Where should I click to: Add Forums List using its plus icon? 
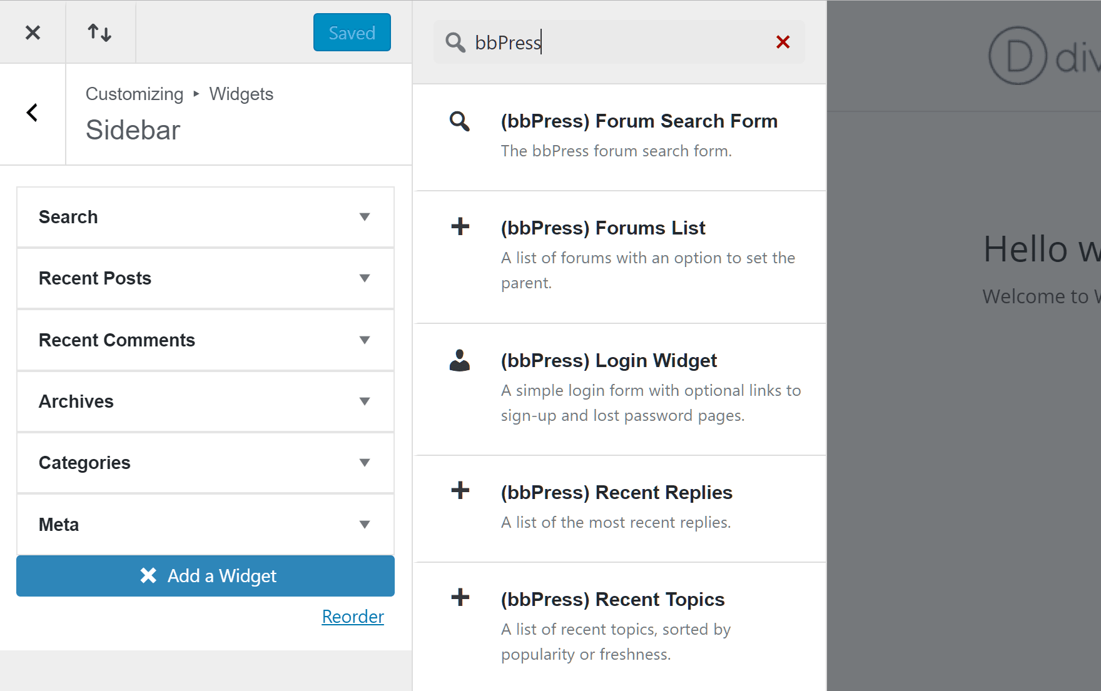pos(460,226)
